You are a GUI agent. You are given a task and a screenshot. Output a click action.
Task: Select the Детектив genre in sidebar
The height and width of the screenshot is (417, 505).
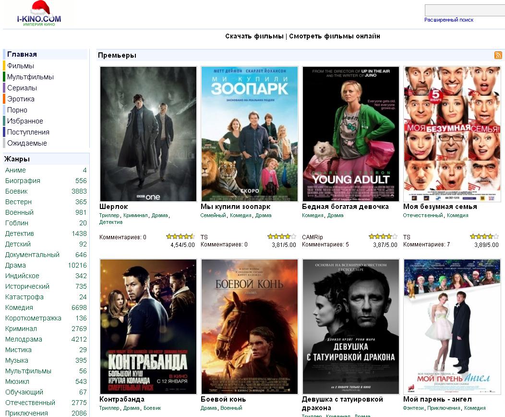20,233
